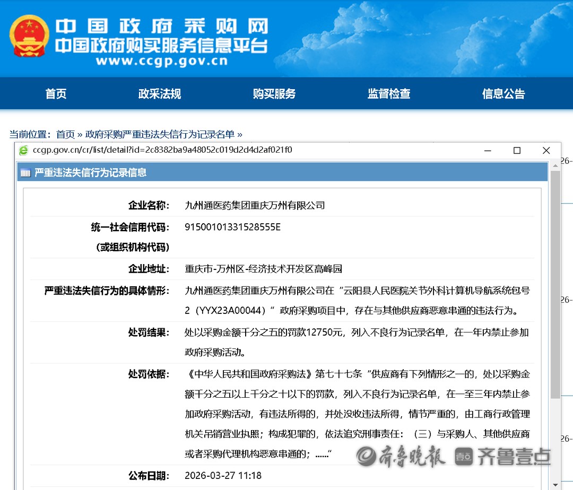Close the record detail popup window
This screenshot has width=573, height=490.
click(x=546, y=151)
